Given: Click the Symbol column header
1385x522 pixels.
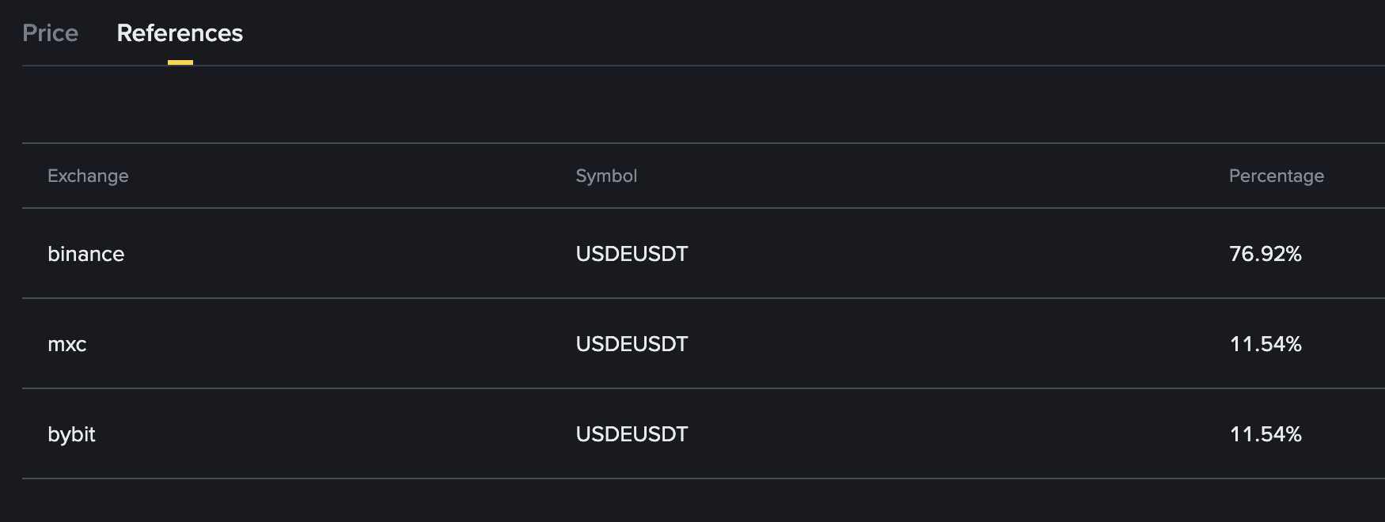Looking at the screenshot, I should point(606,176).
